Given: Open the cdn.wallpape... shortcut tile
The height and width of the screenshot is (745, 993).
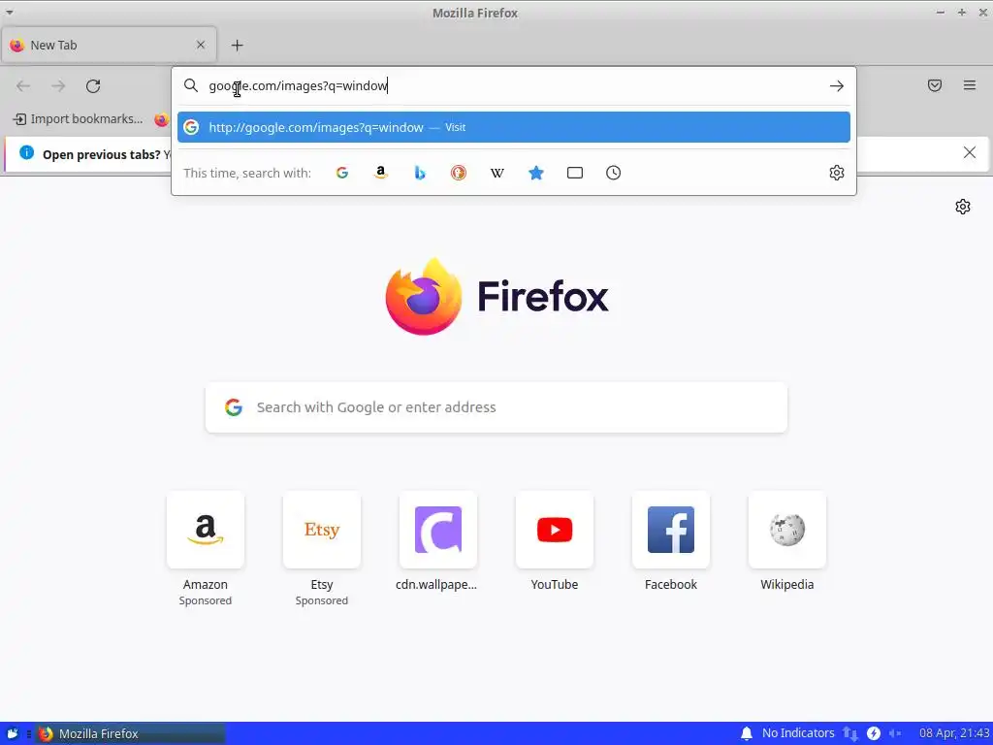Looking at the screenshot, I should [437, 530].
